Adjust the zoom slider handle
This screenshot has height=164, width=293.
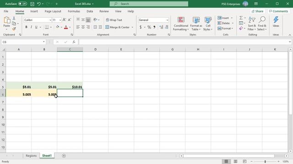tap(265, 161)
